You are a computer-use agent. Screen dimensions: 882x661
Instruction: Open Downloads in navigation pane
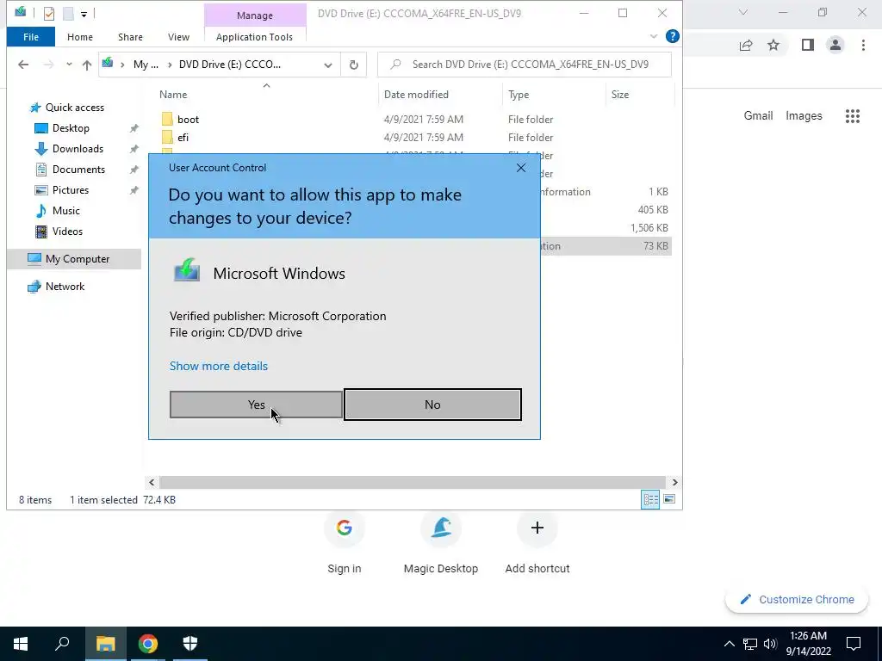[x=78, y=149]
